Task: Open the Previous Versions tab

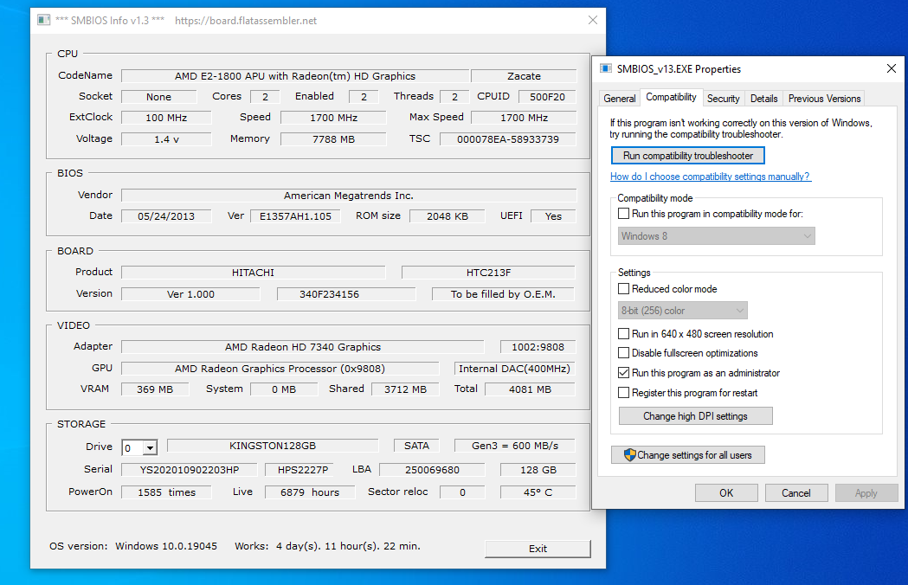Action: pos(824,99)
